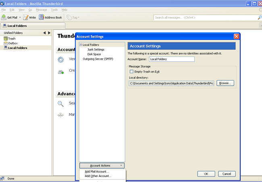The width and height of the screenshot is (262, 182).
Task: Focus the Search all messages field
Action: [x=206, y=18]
